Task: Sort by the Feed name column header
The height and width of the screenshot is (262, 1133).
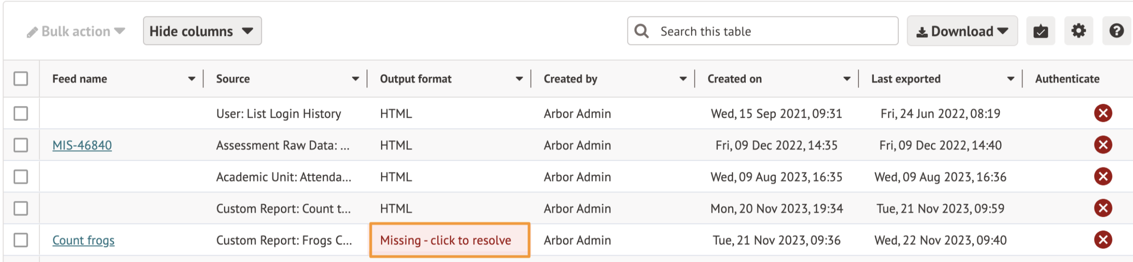Action: (80, 79)
